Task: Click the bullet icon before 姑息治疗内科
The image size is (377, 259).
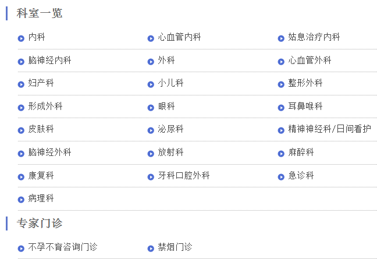Action: pyautogui.click(x=281, y=38)
